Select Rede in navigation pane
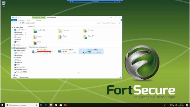 (x=17, y=75)
